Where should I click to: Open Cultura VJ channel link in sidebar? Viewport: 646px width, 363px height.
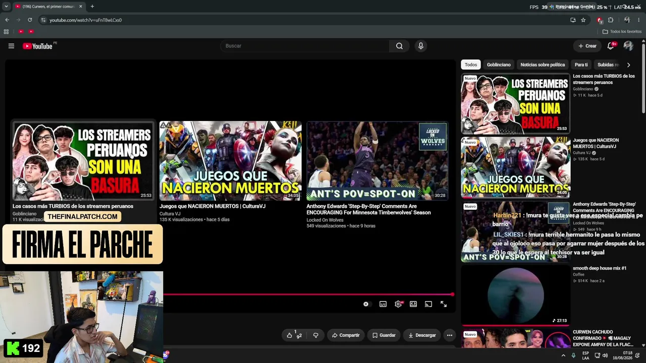pos(581,153)
